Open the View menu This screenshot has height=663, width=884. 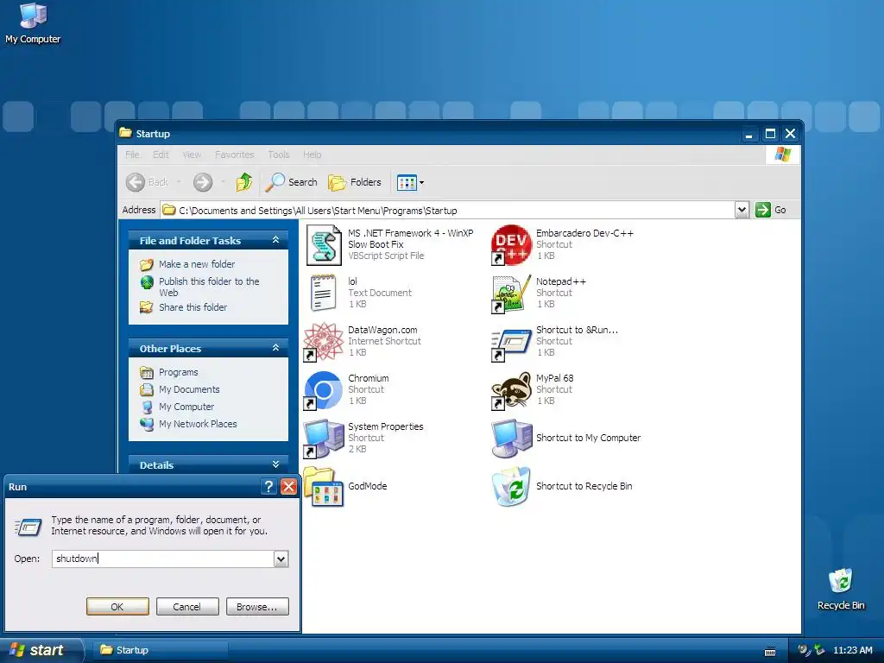tap(192, 155)
